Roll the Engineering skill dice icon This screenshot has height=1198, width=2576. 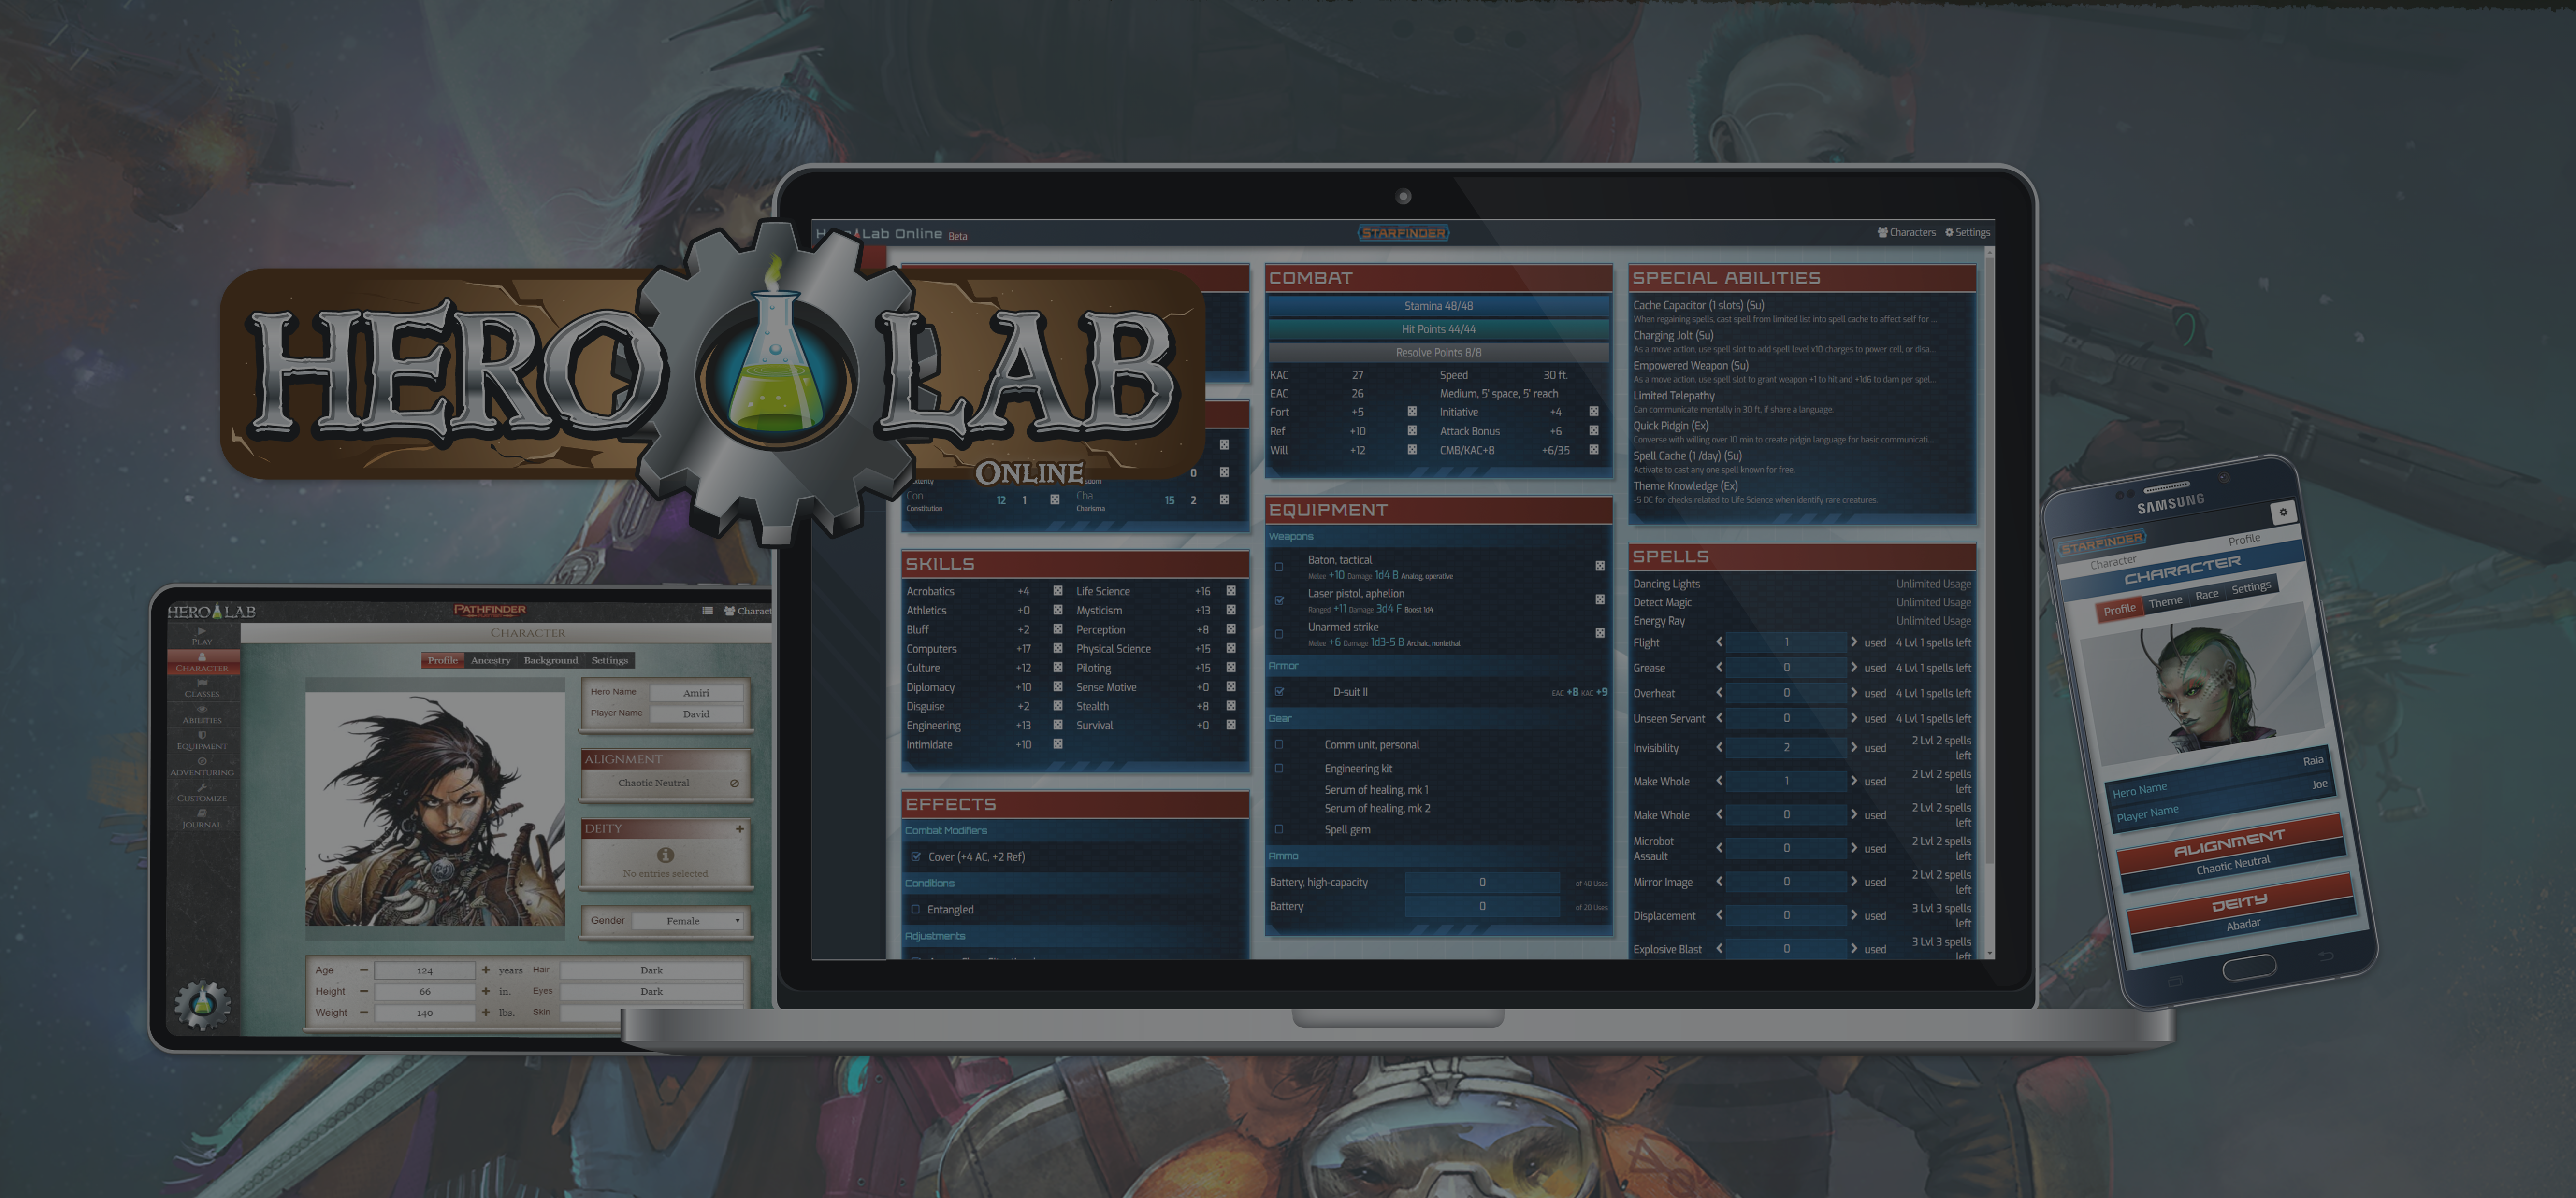1058,726
